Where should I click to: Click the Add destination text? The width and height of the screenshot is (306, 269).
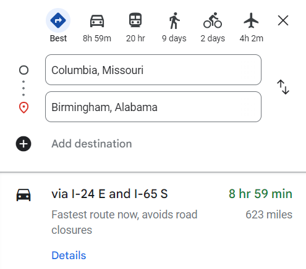click(x=91, y=144)
